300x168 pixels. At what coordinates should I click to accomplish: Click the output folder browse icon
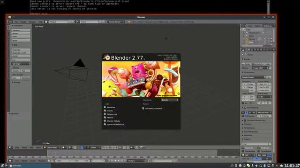coord(270,144)
